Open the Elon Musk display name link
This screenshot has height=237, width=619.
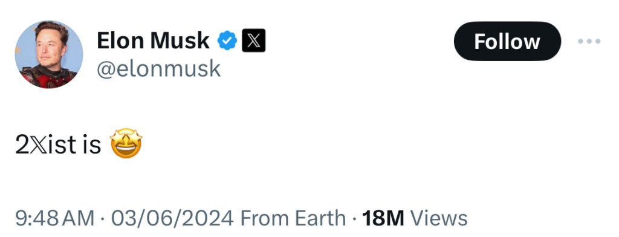pos(153,41)
